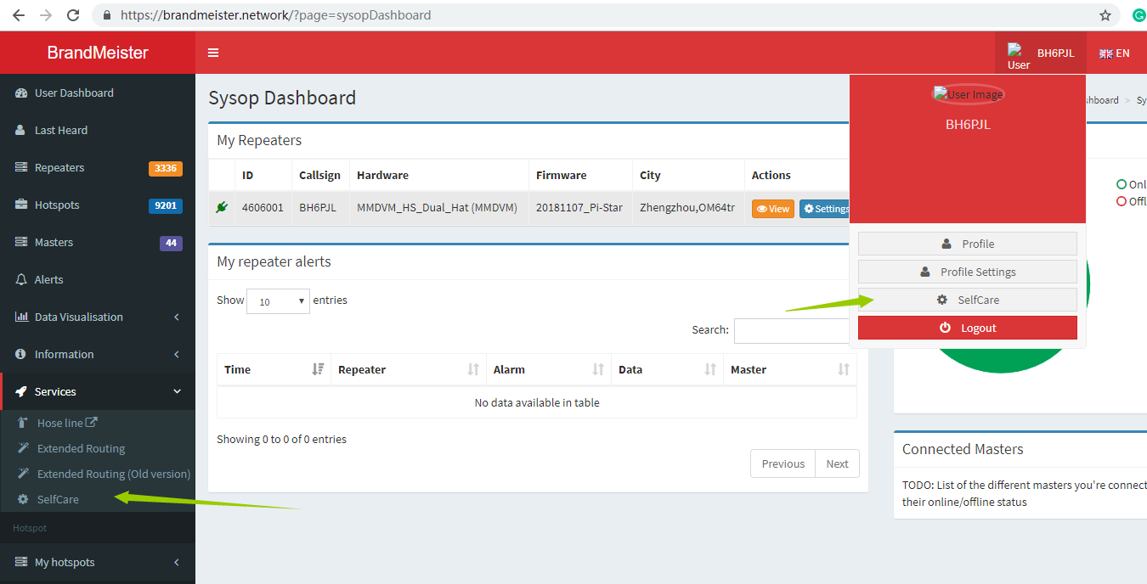Collapse the Services menu chevron
Screen dimensions: 1147x584
tap(177, 392)
